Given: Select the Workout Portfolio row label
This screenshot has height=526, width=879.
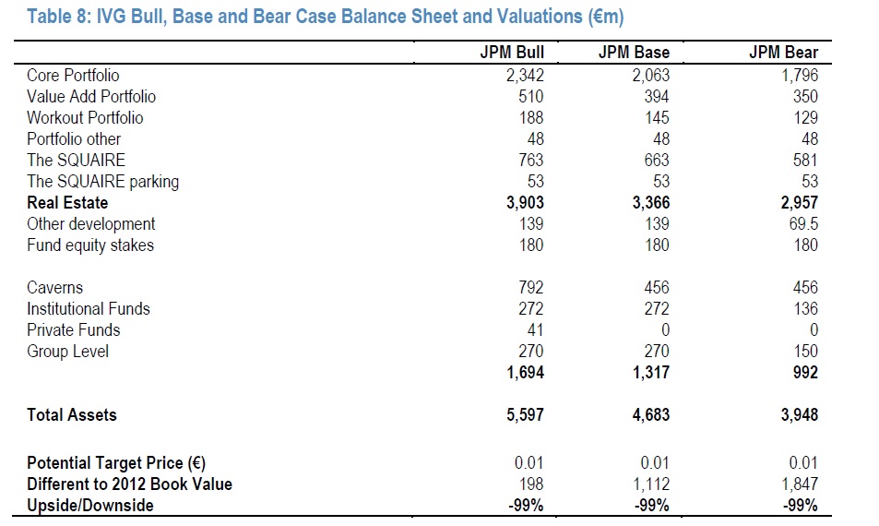Looking at the screenshot, I should click(85, 118).
